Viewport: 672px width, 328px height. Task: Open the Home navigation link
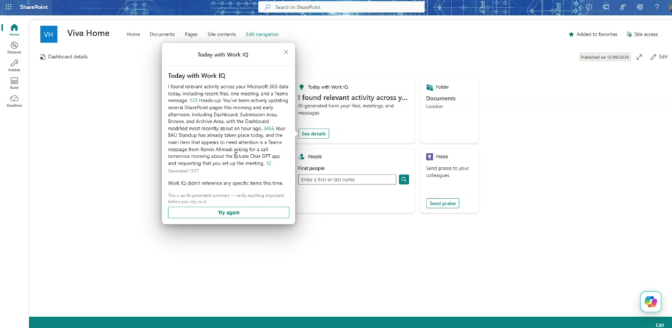(133, 34)
